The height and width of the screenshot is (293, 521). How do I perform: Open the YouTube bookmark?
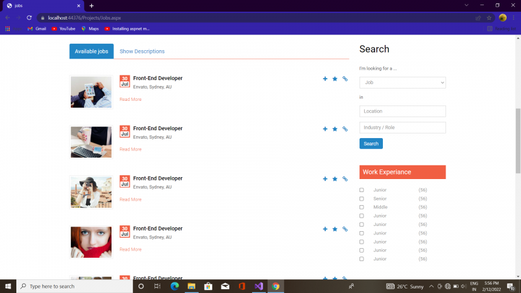pos(63,29)
